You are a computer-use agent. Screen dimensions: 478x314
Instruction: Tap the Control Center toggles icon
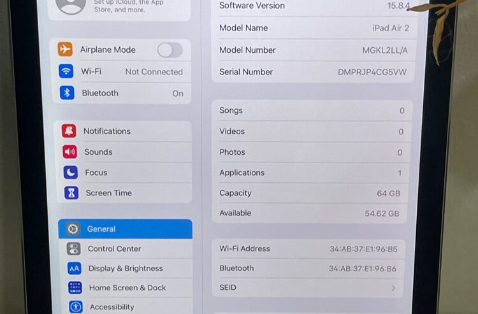tap(73, 248)
